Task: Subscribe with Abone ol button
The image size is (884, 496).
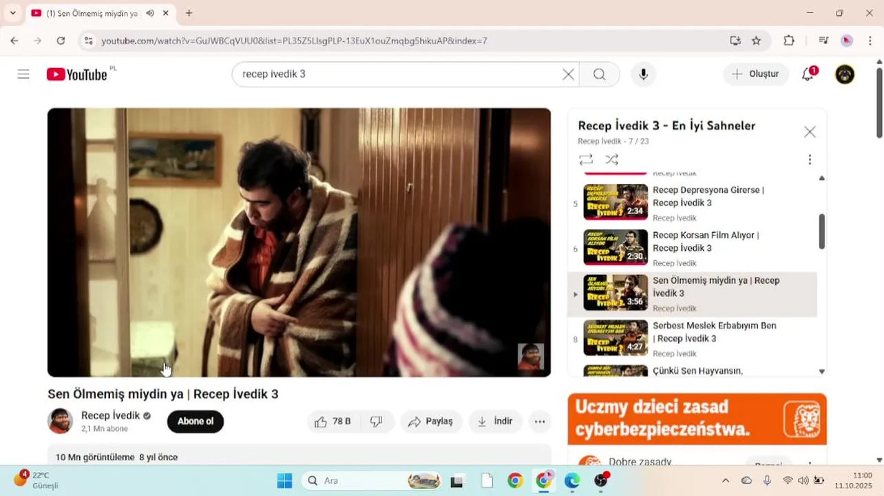Action: pyautogui.click(x=196, y=422)
